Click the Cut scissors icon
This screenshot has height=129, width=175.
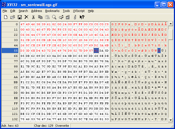33,17
